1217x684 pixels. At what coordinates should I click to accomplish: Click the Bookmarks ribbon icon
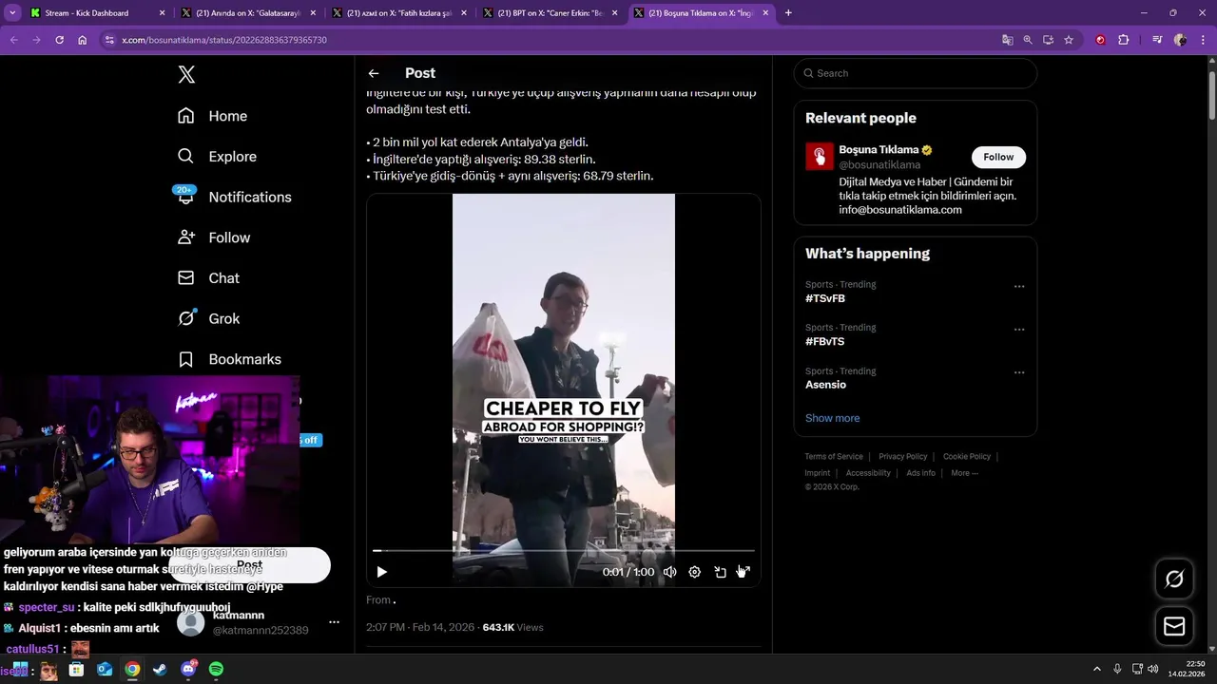pyautogui.click(x=186, y=359)
